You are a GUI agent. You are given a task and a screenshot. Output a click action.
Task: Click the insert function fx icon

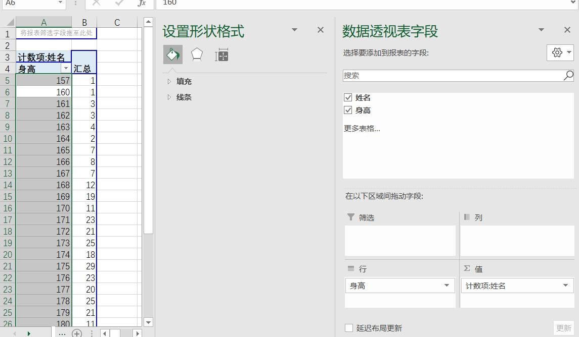pyautogui.click(x=142, y=3)
